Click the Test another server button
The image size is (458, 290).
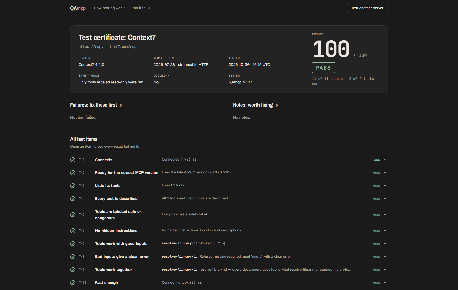(x=367, y=8)
